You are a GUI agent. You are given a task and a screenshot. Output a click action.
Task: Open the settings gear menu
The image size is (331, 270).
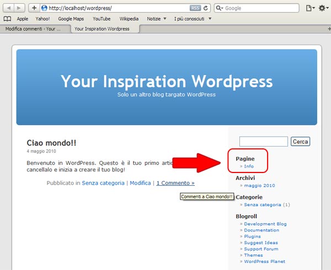pos(323,8)
